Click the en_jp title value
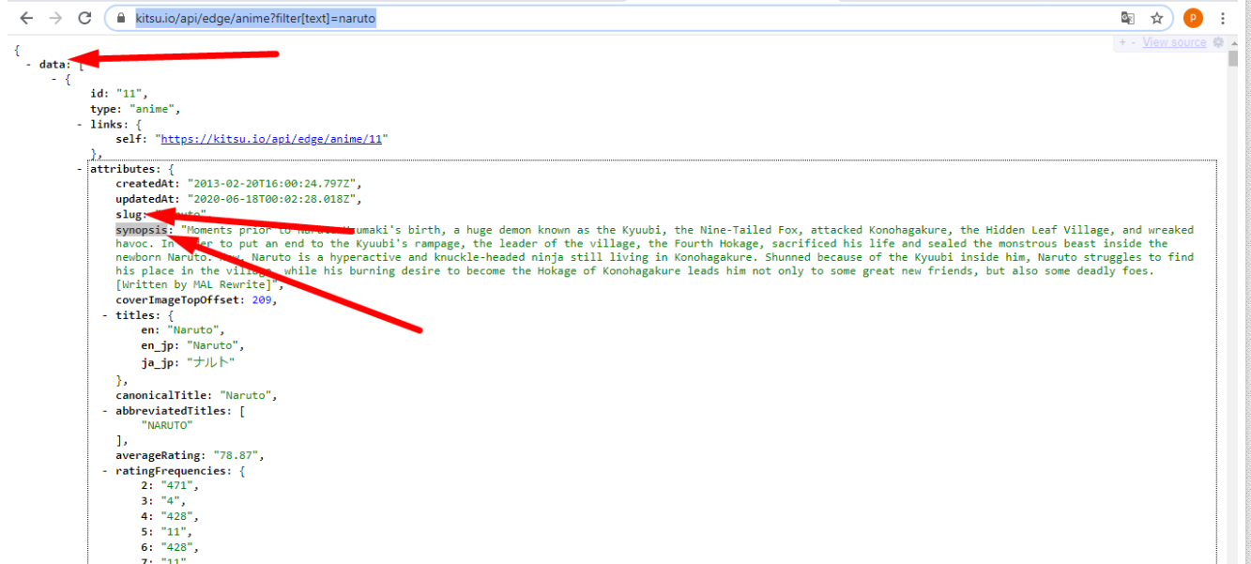 [x=213, y=345]
